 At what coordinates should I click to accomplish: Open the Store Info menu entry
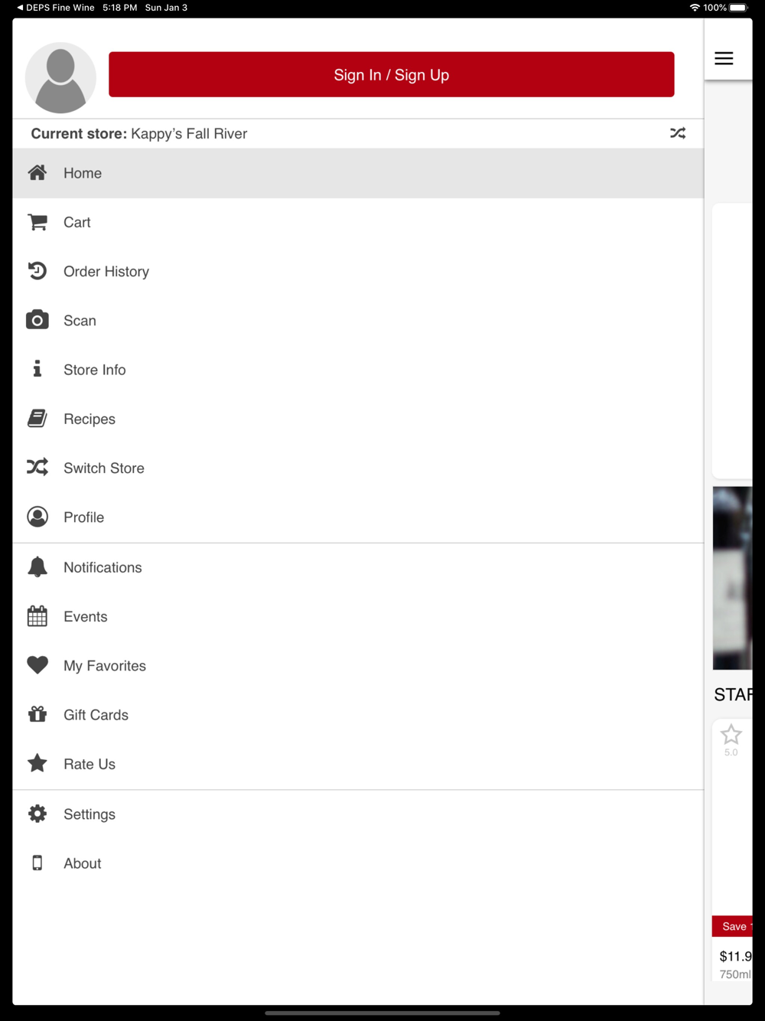tap(358, 370)
